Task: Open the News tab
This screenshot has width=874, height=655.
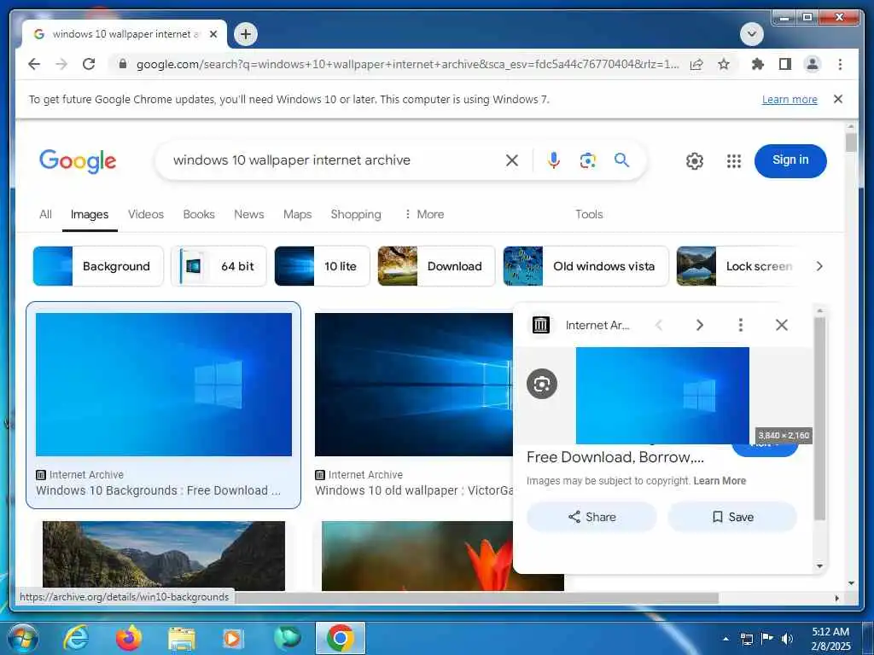Action: pyautogui.click(x=249, y=214)
